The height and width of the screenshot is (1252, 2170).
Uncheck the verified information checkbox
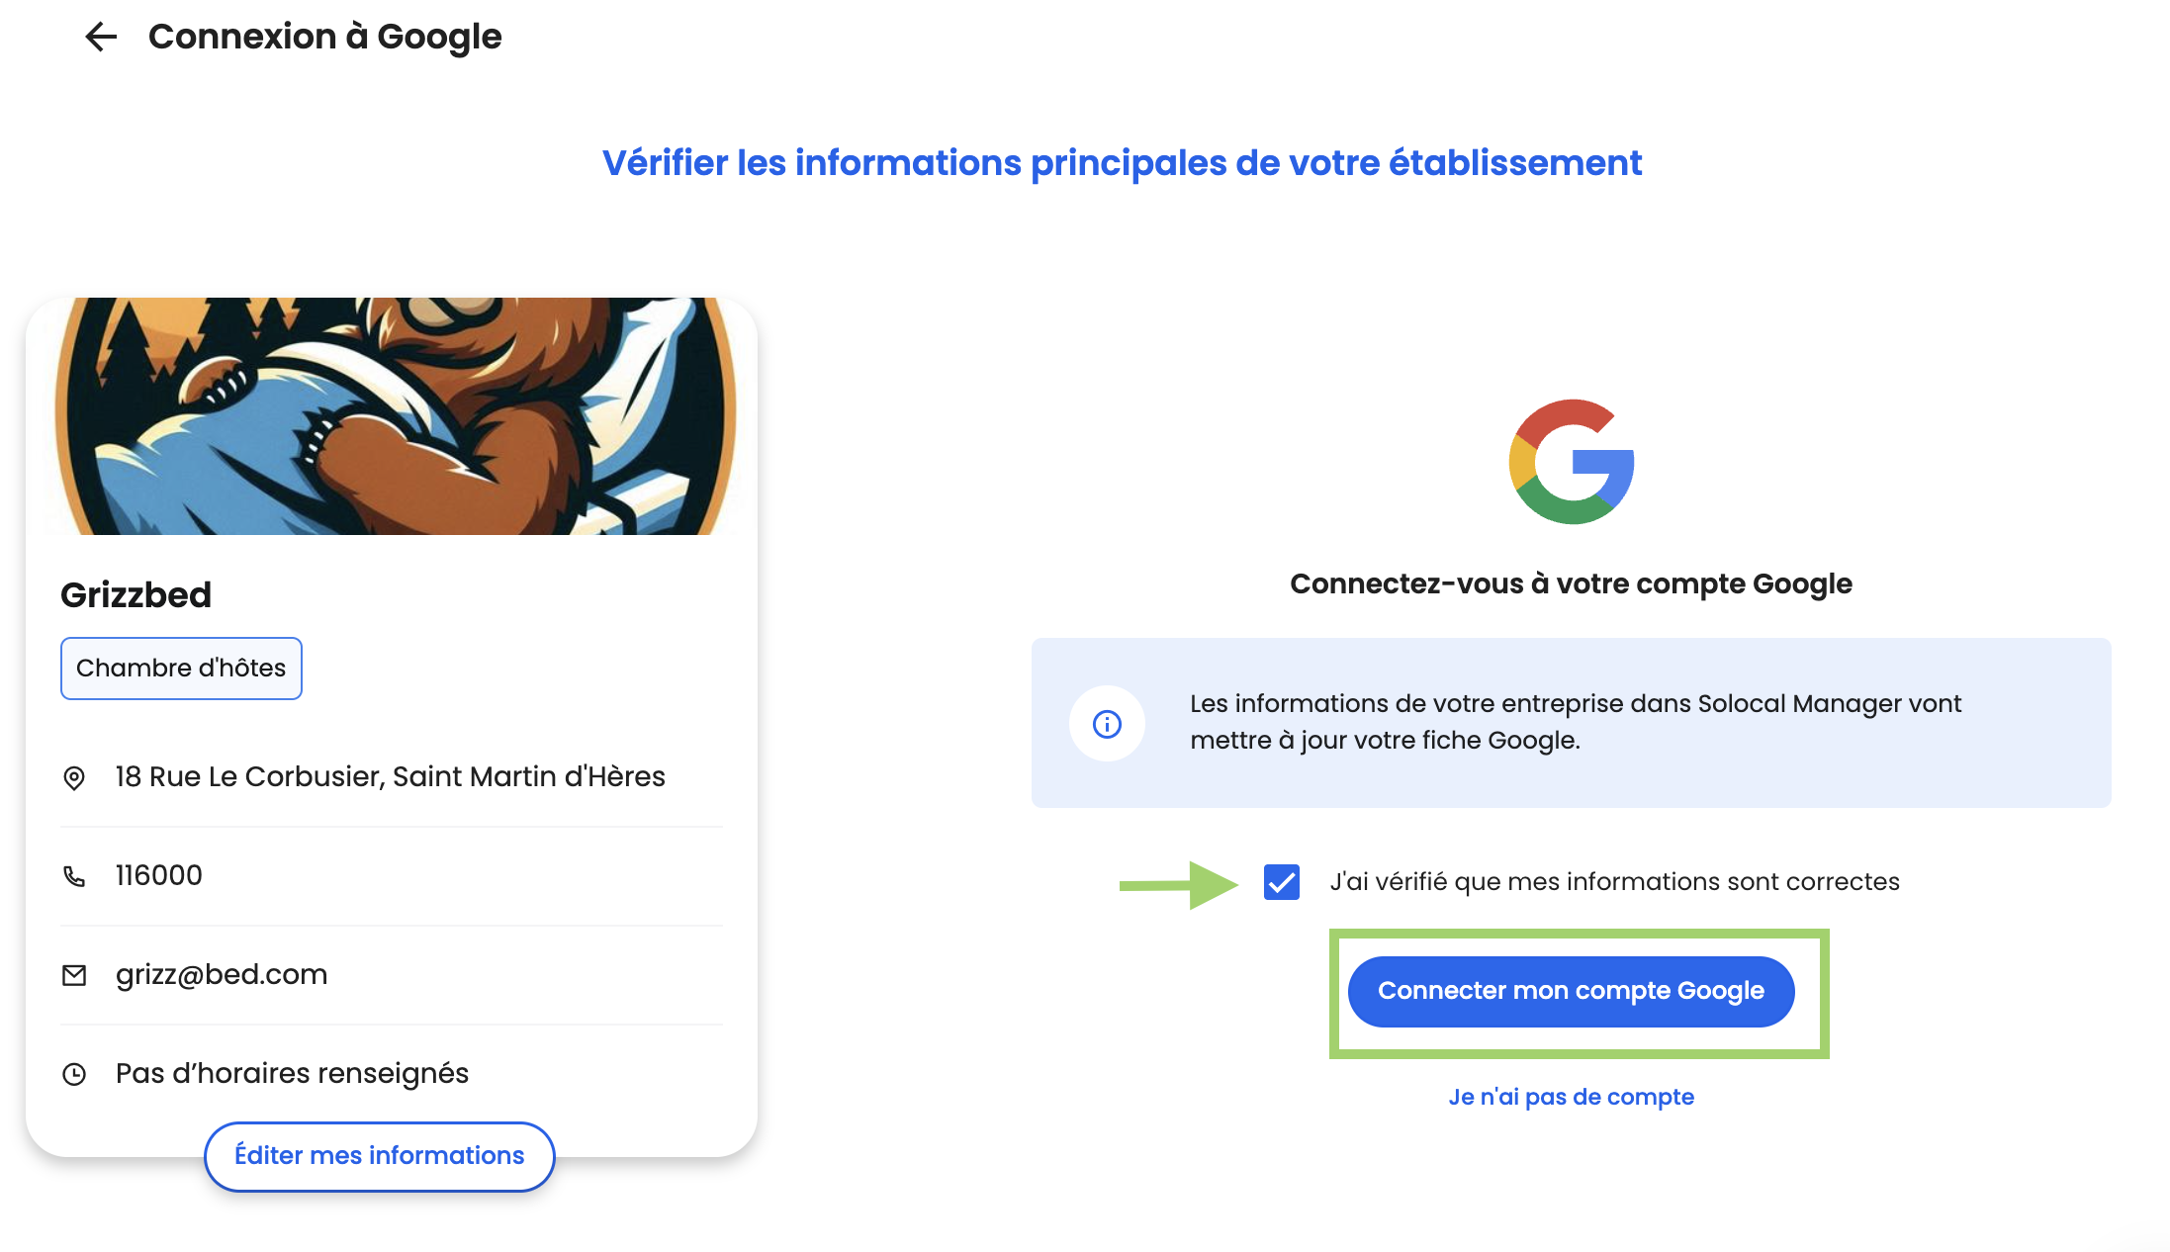point(1282,882)
